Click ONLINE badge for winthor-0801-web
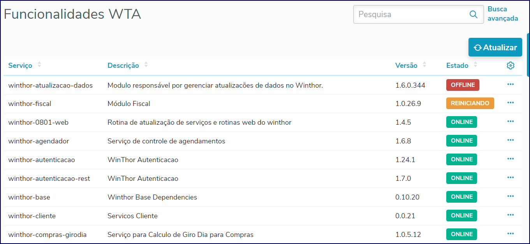Screen dimensions: 530x244 (461, 122)
